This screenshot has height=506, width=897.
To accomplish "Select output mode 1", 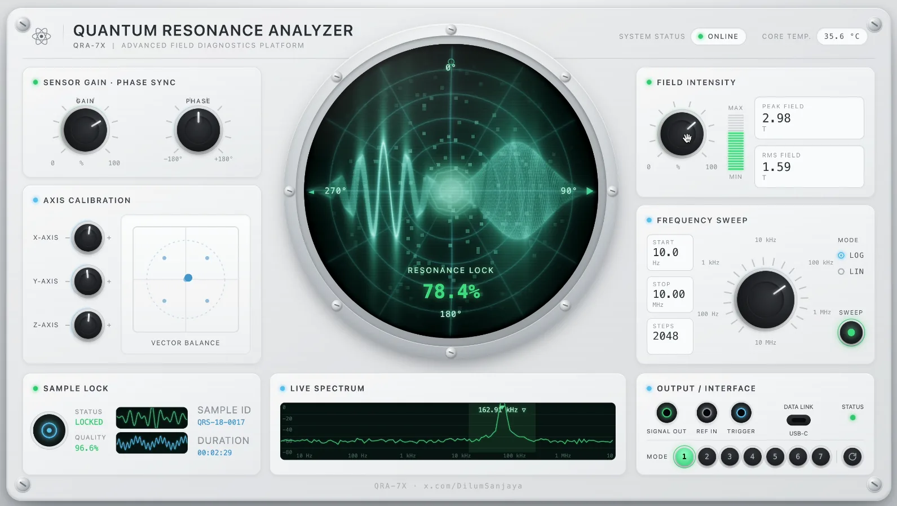I will click(684, 456).
